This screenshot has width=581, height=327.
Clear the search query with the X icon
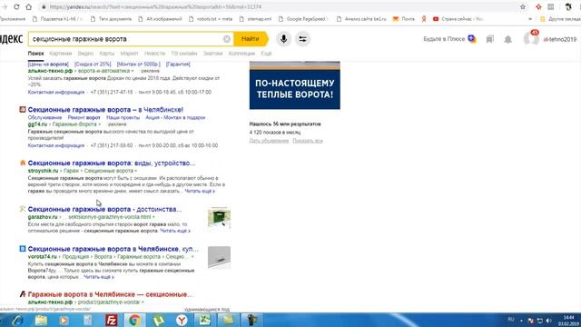point(227,39)
